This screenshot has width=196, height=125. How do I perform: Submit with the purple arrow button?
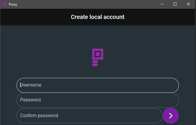pos(171,116)
